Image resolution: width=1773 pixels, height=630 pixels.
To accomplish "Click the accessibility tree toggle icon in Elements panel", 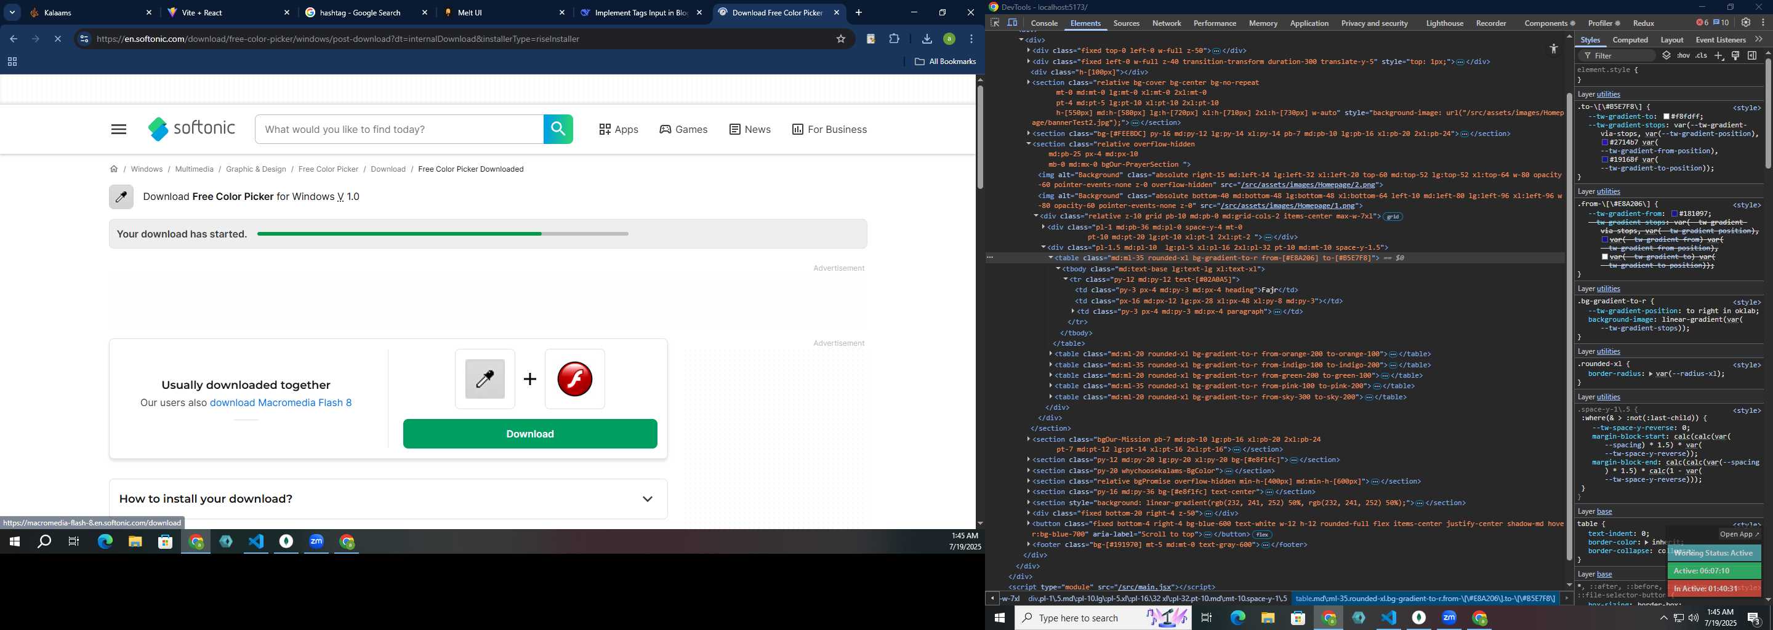I will [x=1553, y=49].
